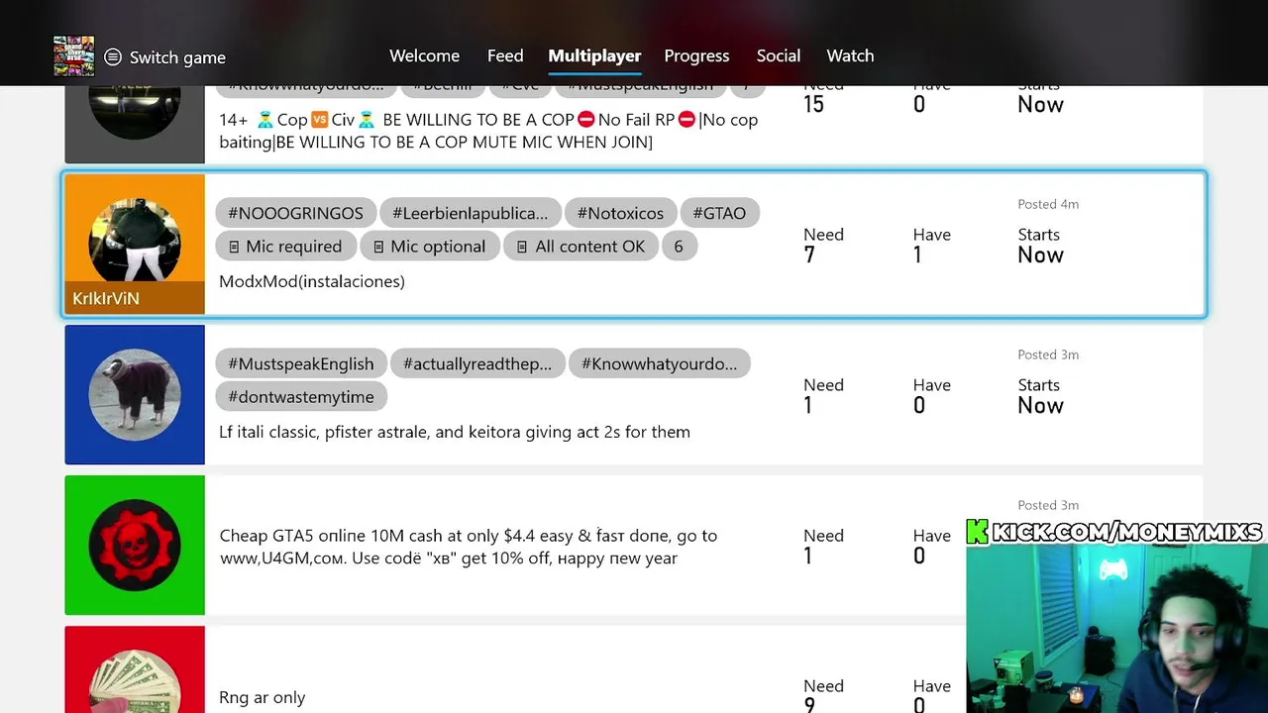
Task: Open the Welcome tab
Action: point(424,55)
